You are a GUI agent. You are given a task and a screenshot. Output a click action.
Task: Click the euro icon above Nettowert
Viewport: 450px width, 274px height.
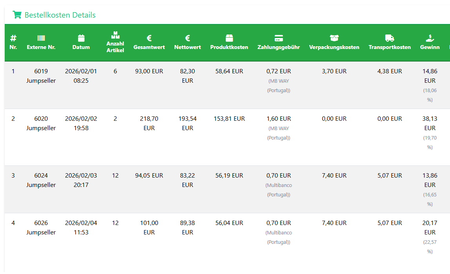[x=187, y=38]
